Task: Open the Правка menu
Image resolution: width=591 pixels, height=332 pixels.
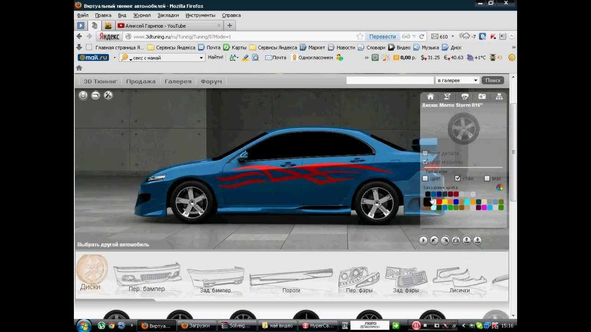Action: tap(103, 15)
